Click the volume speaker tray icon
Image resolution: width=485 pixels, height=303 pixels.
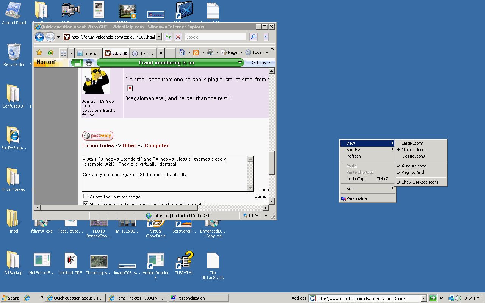coord(458,298)
